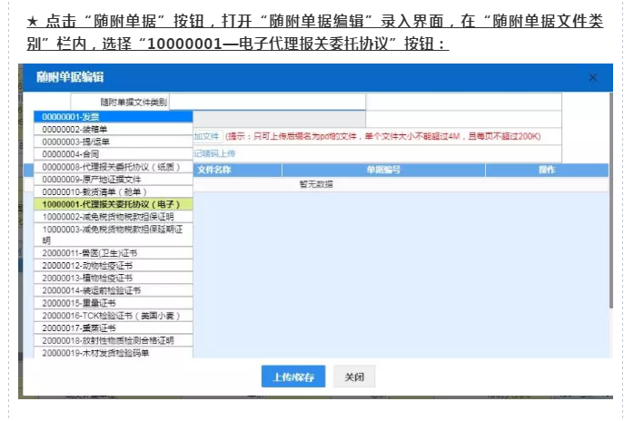Click the 随附单据文件类别 input field
The width and height of the screenshot is (634, 421).
267,102
